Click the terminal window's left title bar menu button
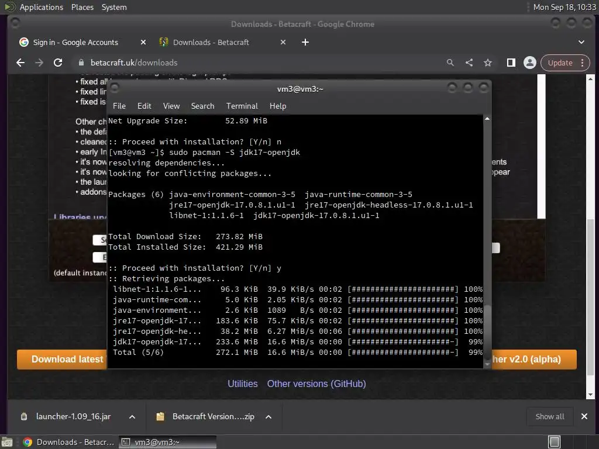The image size is (599, 449). [x=114, y=88]
